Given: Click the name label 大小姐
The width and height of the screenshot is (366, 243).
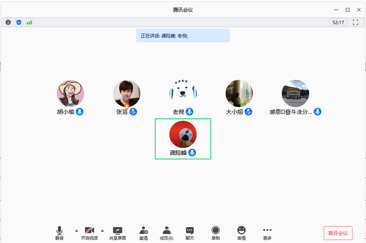Looking at the screenshot, I should coord(234,112).
